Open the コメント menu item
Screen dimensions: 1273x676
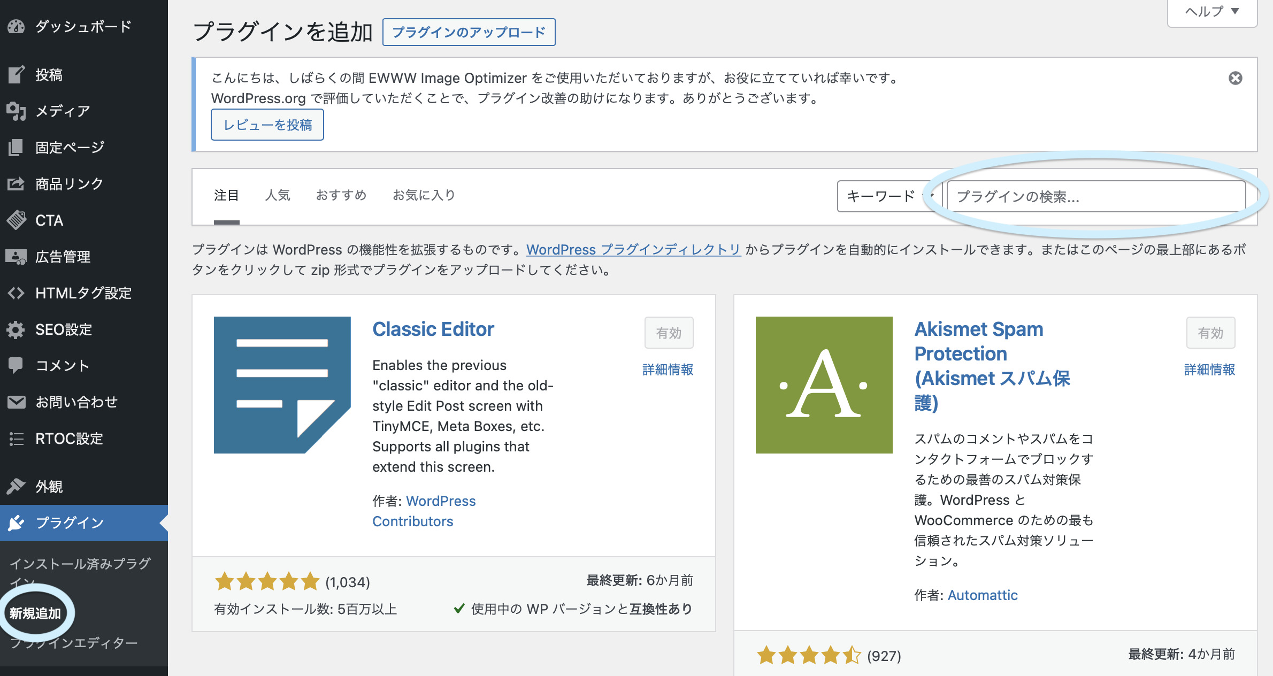(84, 366)
